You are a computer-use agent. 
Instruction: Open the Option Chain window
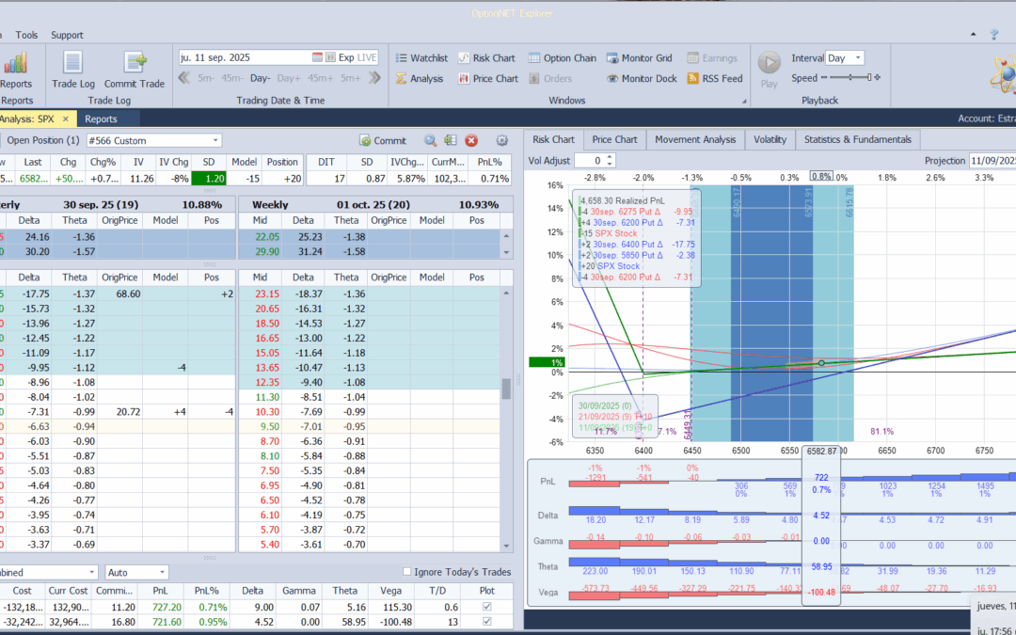[562, 58]
